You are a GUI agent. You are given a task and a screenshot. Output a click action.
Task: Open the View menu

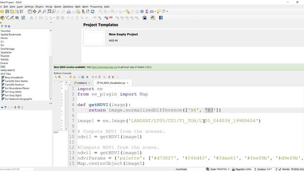(x=12, y=7)
